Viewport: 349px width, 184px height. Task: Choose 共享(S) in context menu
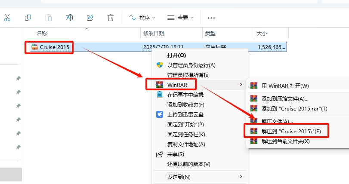pyautogui.click(x=176, y=154)
